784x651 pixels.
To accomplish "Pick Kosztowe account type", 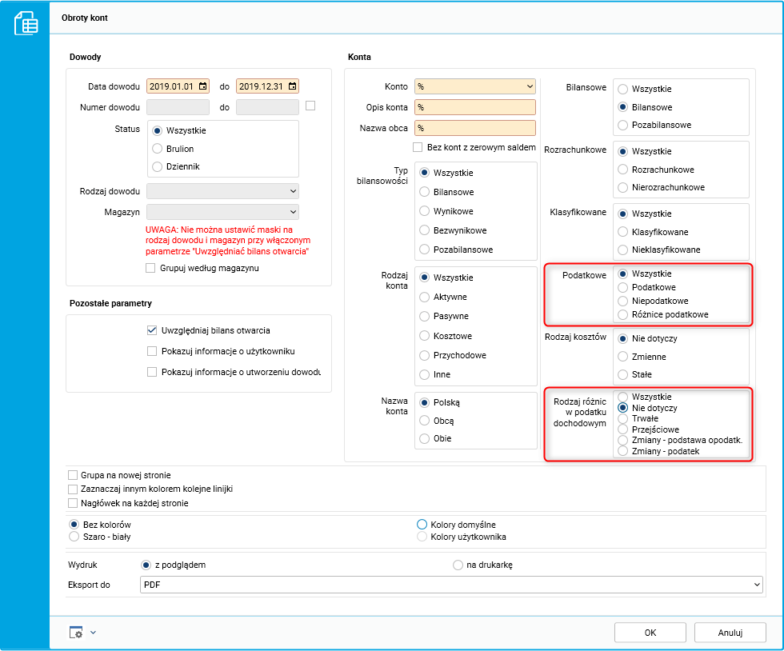I will tap(425, 336).
